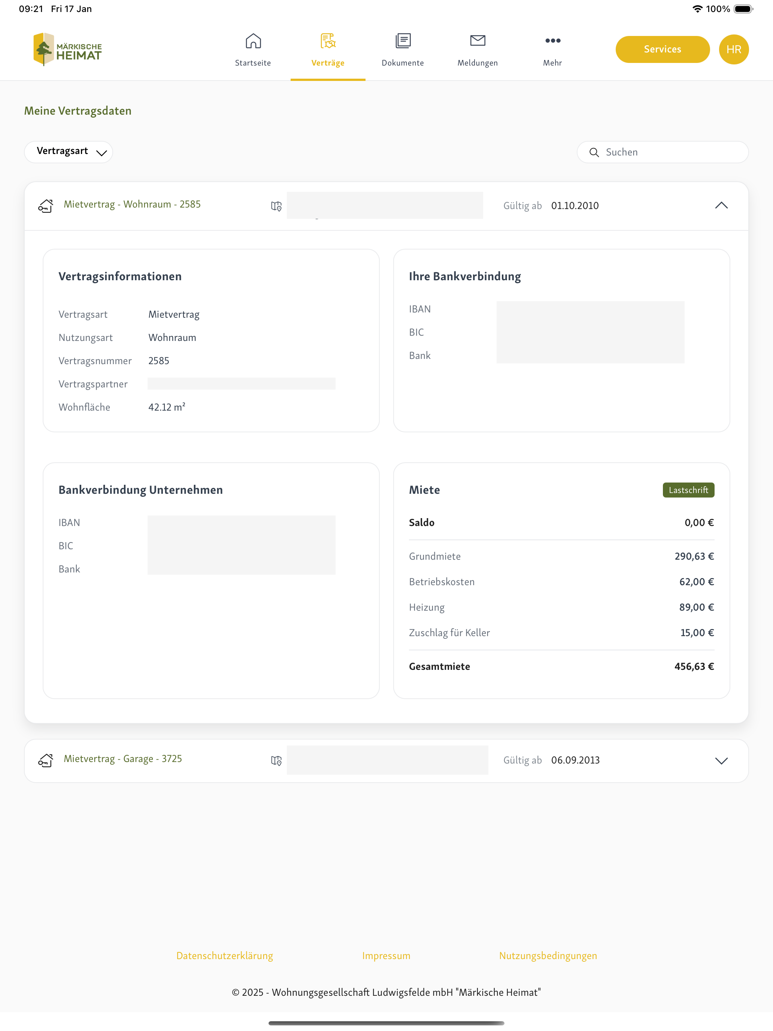Image resolution: width=773 pixels, height=1031 pixels.
Task: Select the Gültig ab date 01.10.2010
Action: tap(575, 206)
